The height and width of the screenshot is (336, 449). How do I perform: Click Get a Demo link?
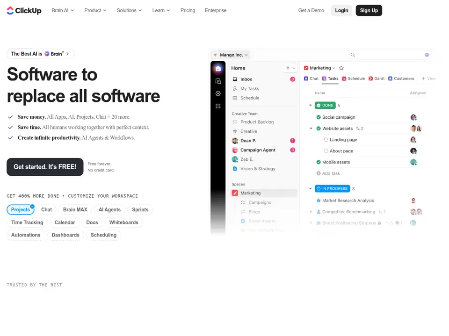(x=311, y=10)
